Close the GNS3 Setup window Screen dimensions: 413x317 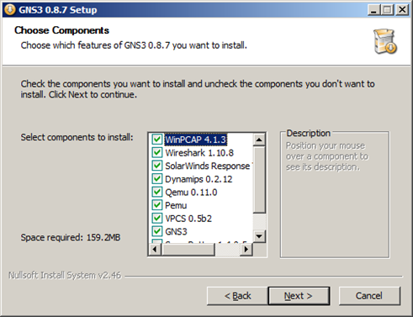[402, 10]
